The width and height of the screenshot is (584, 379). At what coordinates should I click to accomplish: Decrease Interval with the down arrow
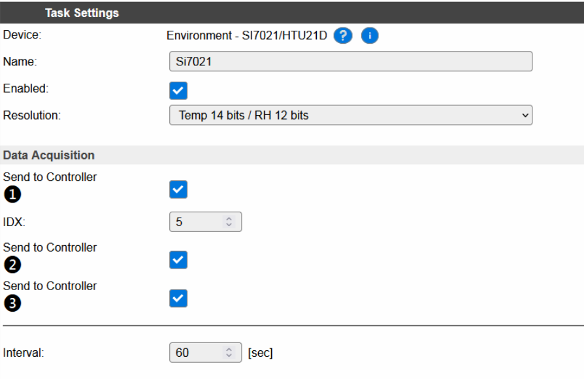click(229, 355)
